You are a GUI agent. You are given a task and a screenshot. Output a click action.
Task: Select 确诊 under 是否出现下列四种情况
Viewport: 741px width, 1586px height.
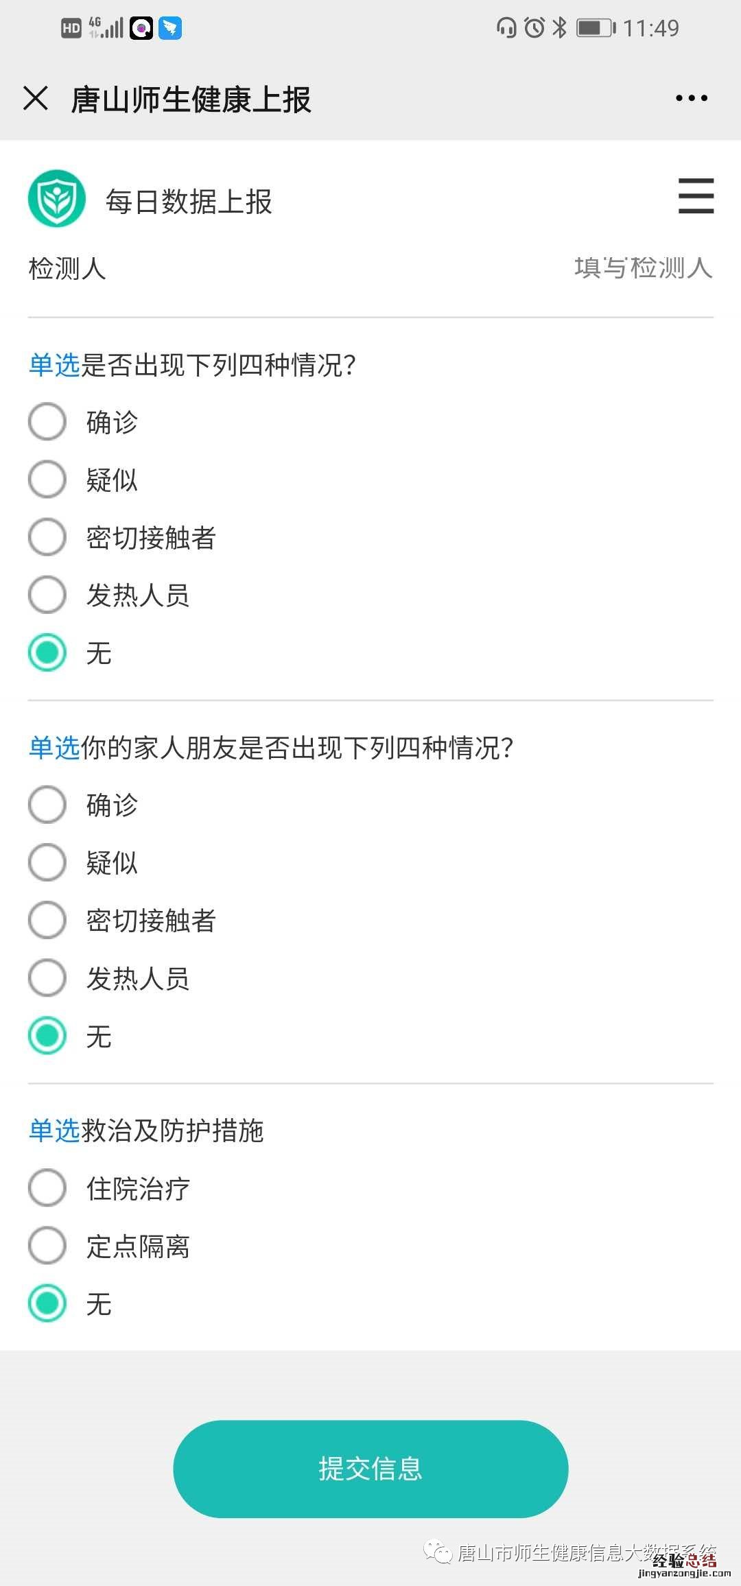click(x=47, y=422)
